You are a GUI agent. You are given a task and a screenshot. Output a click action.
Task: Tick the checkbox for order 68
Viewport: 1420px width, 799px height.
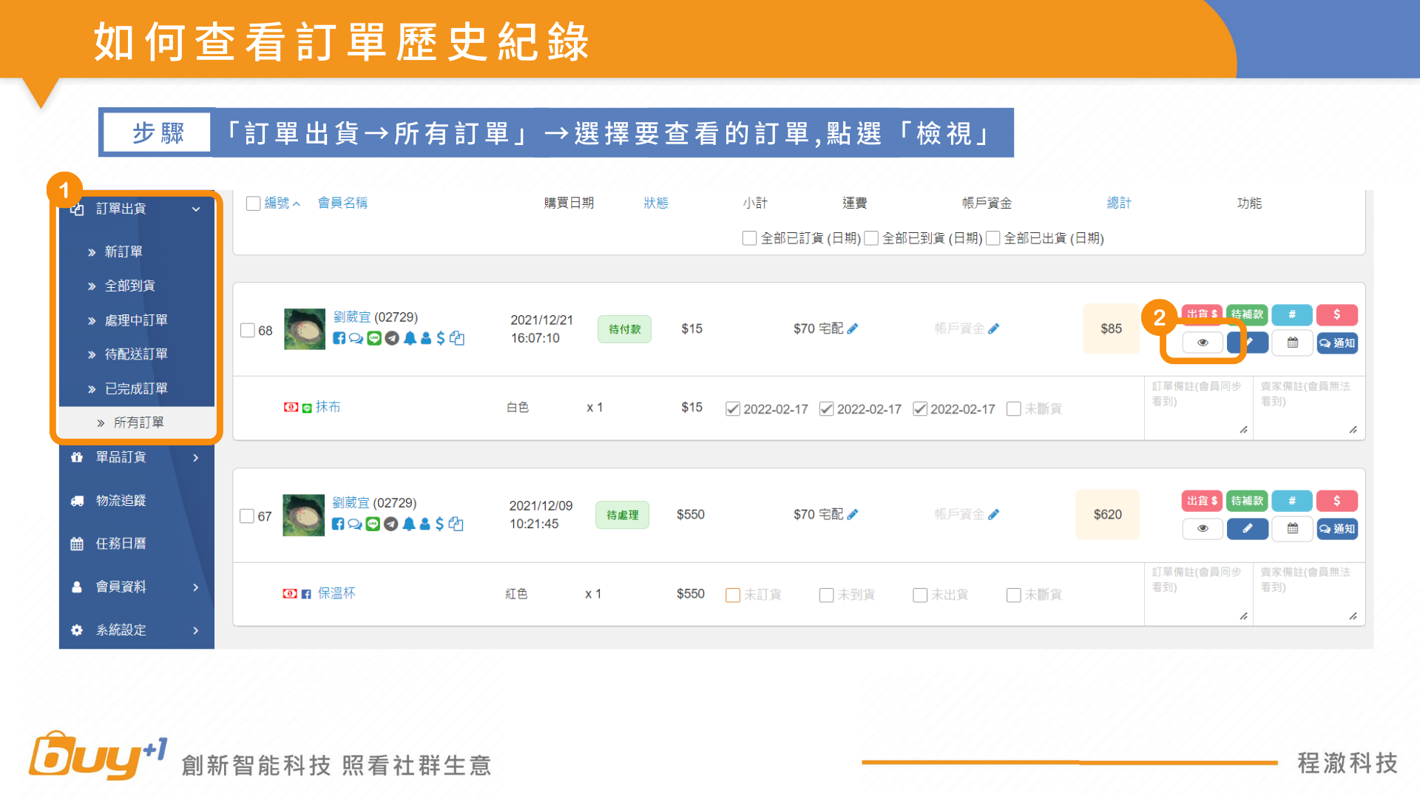coord(248,330)
